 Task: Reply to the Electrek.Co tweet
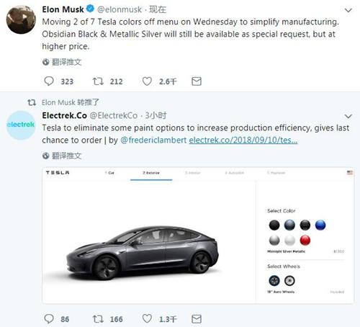pyautogui.click(x=49, y=319)
